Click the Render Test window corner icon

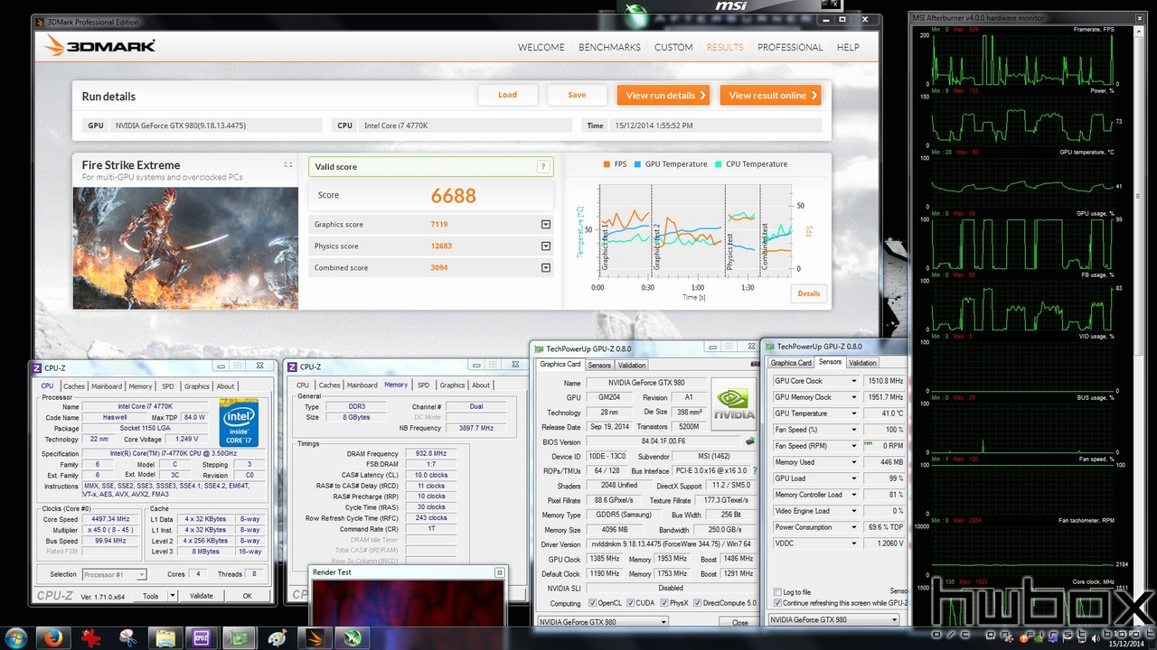point(499,572)
